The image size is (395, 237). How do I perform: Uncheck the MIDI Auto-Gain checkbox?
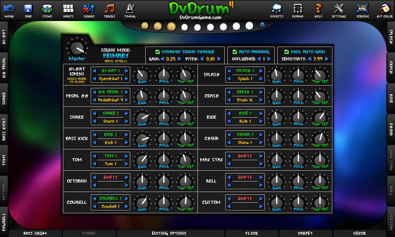287,52
